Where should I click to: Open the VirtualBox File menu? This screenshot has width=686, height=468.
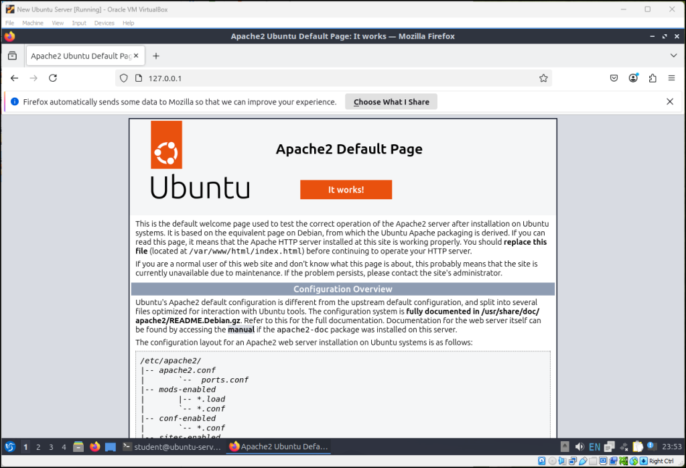click(9, 23)
